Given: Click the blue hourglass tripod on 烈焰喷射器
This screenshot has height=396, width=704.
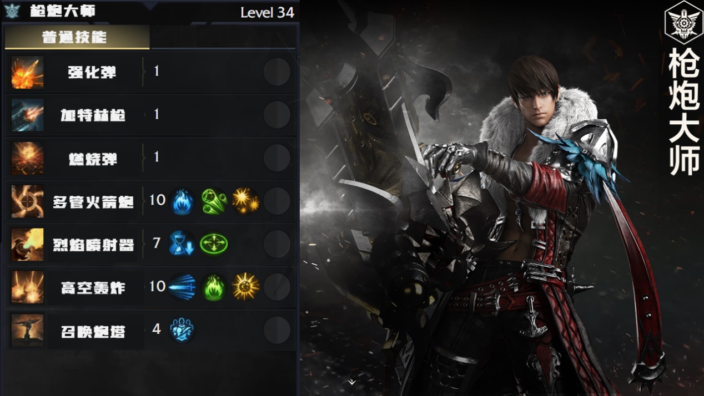Looking at the screenshot, I should pos(182,244).
